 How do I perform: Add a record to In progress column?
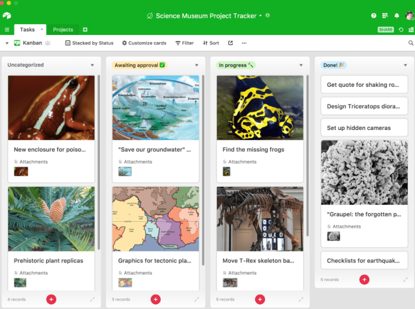pos(260,299)
